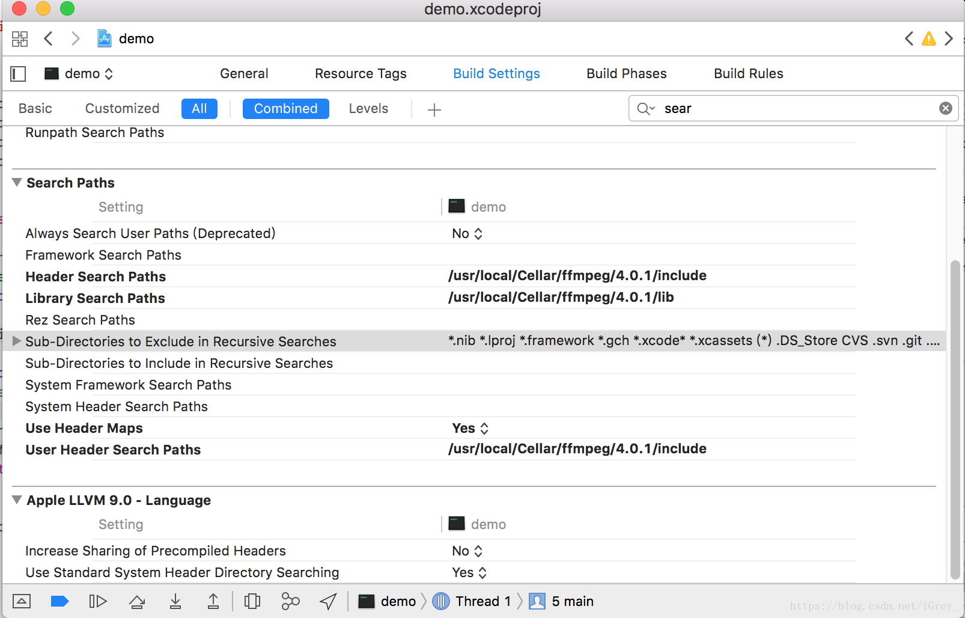Add a build setting with plus
Viewport: 965px width, 618px height.
pos(434,109)
